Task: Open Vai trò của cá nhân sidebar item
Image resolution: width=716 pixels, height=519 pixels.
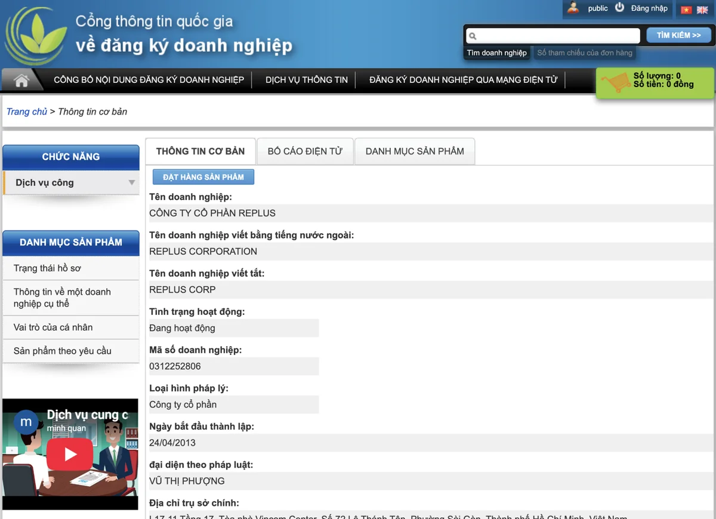Action: point(71,328)
